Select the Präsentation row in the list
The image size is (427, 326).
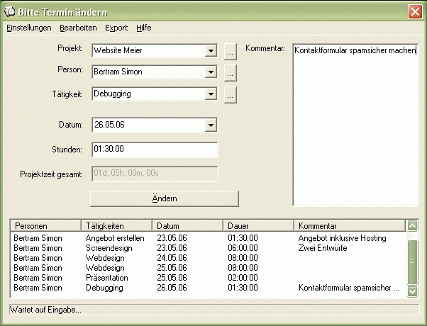(x=106, y=279)
